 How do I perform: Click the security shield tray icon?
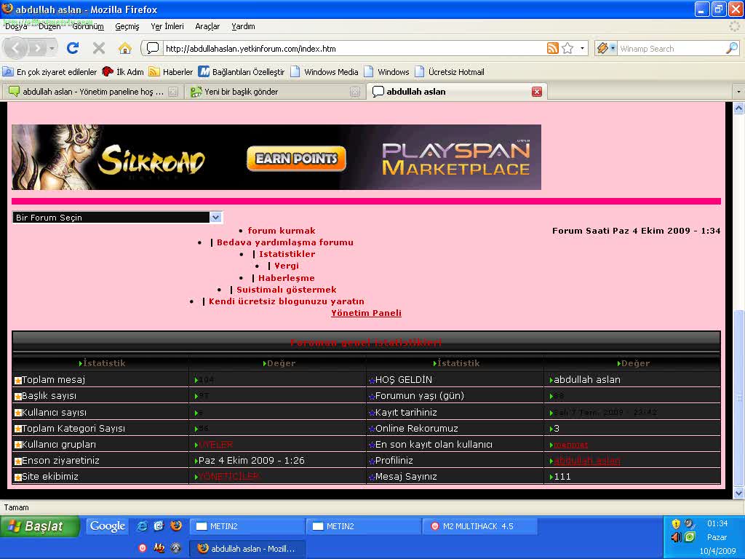(676, 524)
